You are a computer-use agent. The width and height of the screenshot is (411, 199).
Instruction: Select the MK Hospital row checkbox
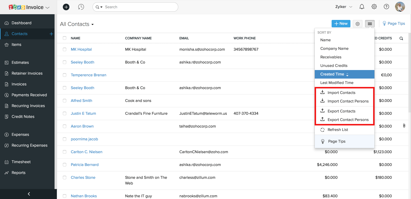click(x=65, y=50)
